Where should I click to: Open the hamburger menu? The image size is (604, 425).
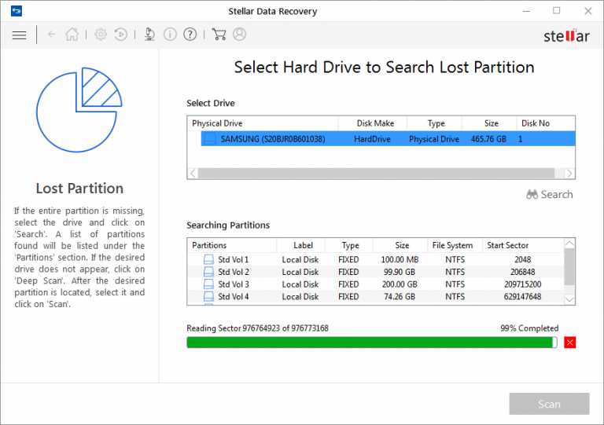20,35
